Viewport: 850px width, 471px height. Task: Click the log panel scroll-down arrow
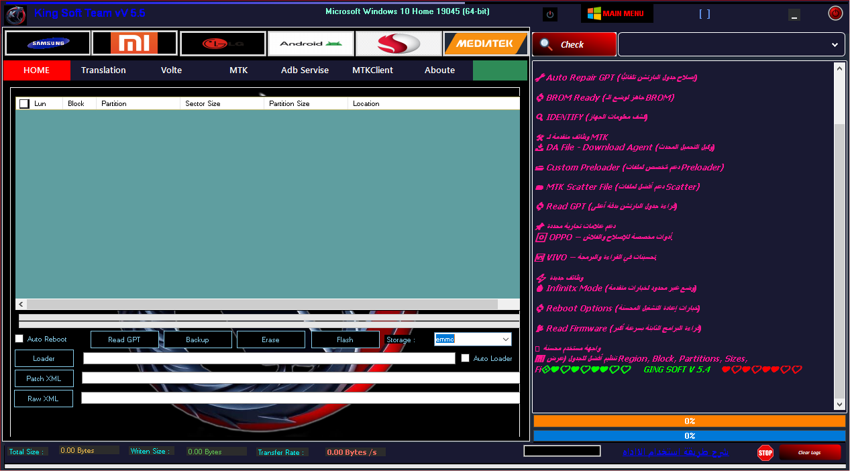[840, 405]
